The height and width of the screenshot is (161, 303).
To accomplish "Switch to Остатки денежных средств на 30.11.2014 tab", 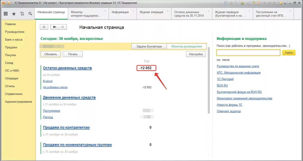I will [x=191, y=14].
